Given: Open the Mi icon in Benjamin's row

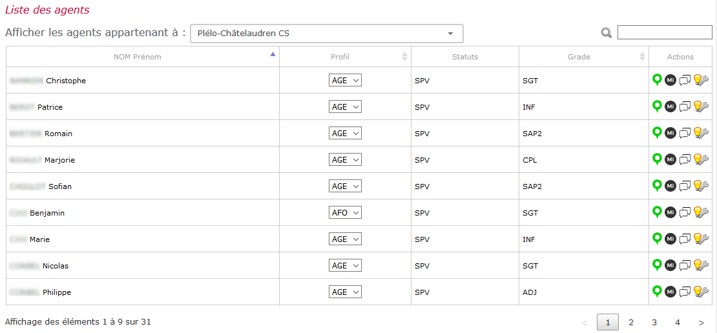Looking at the screenshot, I should coord(670,212).
